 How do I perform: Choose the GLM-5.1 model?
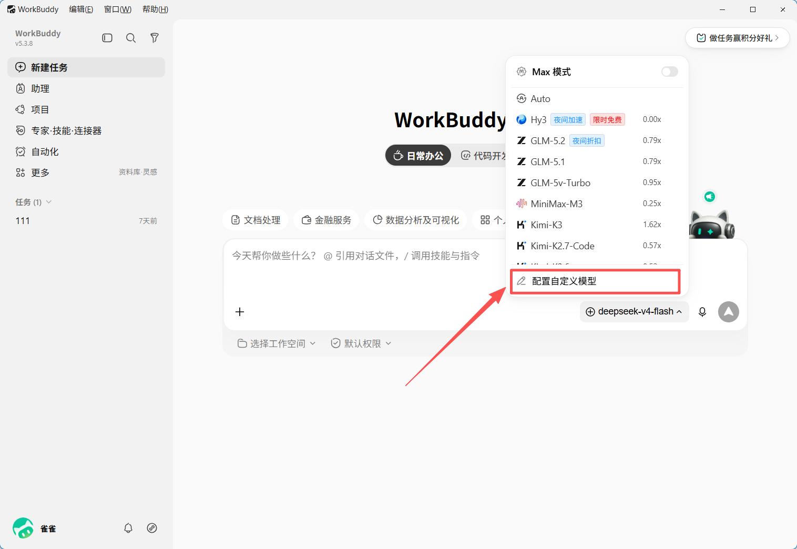pyautogui.click(x=597, y=161)
